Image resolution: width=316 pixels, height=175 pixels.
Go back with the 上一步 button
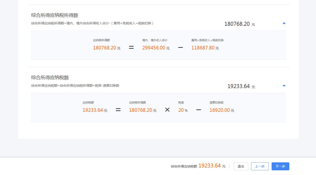[260, 166]
